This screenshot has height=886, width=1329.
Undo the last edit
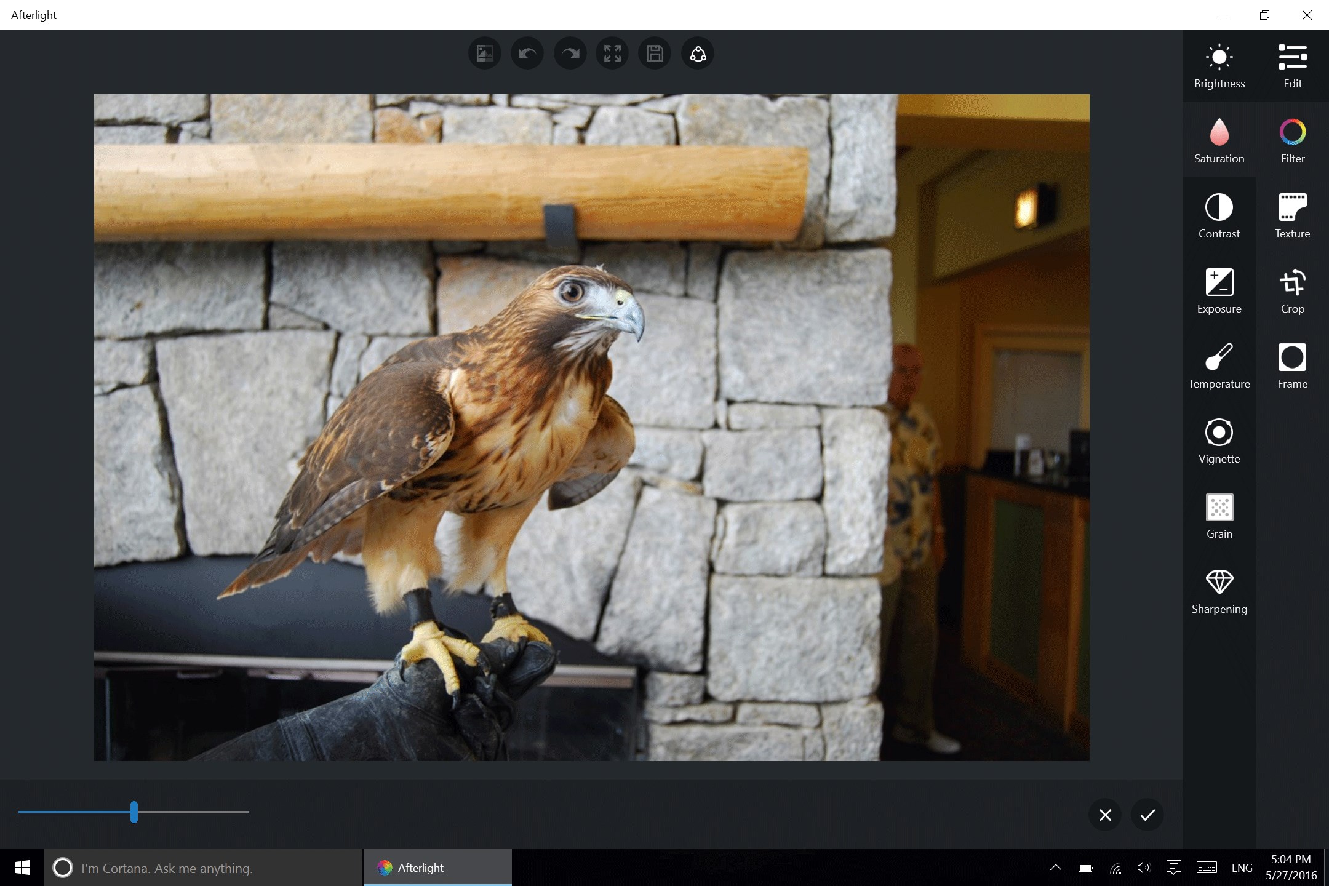pos(527,53)
